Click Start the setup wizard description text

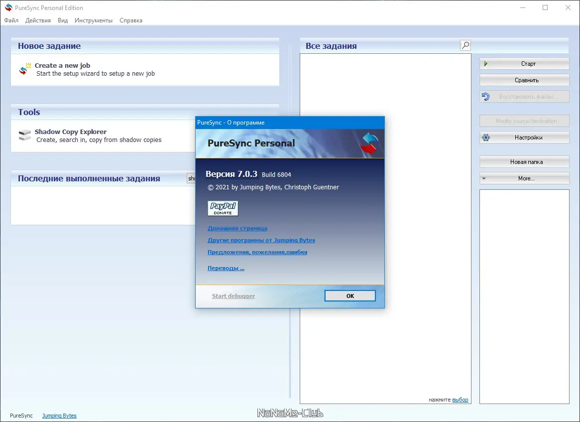96,74
